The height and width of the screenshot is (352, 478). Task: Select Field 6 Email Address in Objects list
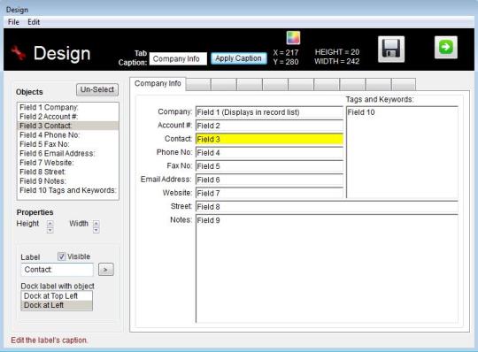[x=67, y=154]
